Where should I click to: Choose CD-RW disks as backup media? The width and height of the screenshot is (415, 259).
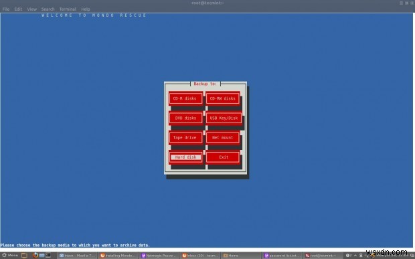(x=223, y=98)
